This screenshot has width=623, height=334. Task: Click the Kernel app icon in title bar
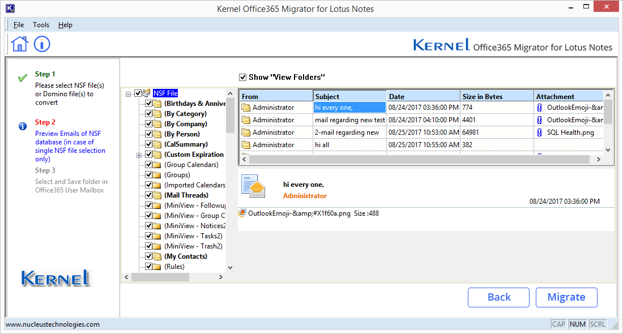point(10,8)
